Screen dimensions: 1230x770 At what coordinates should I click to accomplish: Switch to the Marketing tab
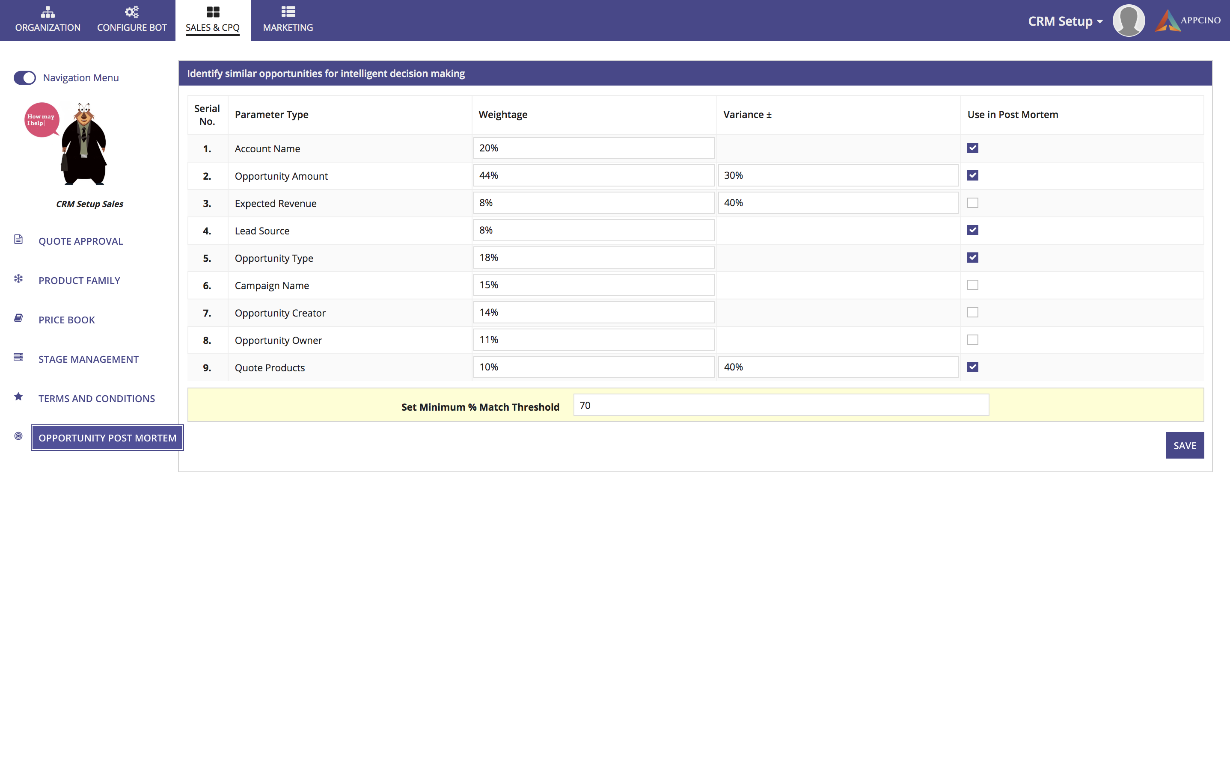pos(288,21)
